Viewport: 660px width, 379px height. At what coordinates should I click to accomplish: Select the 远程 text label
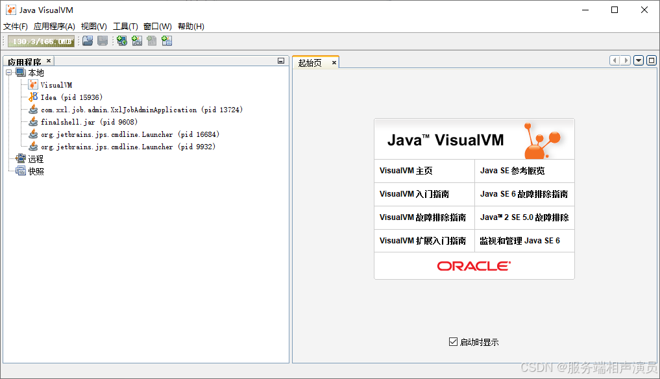[36, 159]
